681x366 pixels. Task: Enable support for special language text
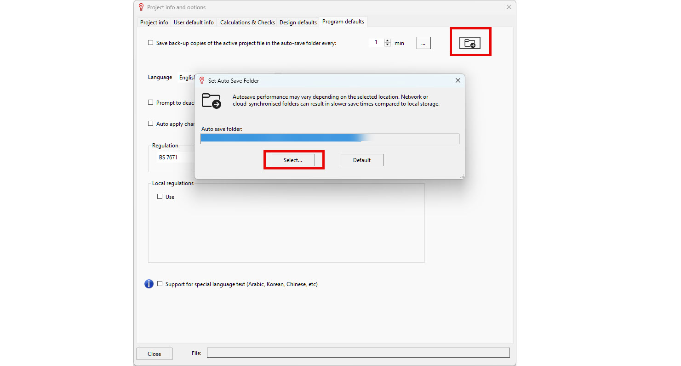160,284
